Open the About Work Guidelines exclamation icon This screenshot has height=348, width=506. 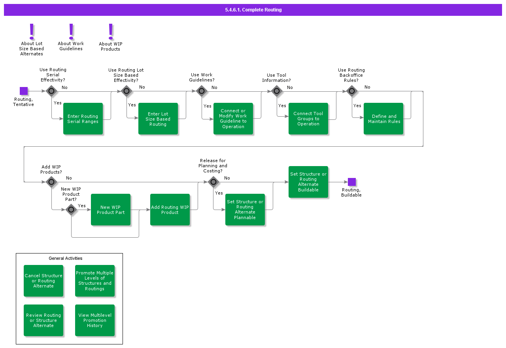pos(71,31)
